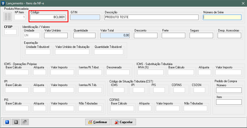Click the Código field containing BCL0001
The image size is (247, 128).
point(48,17)
